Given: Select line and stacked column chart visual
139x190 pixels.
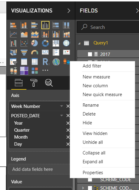Looking at the screenshot, I should pyautogui.click(x=45, y=34).
